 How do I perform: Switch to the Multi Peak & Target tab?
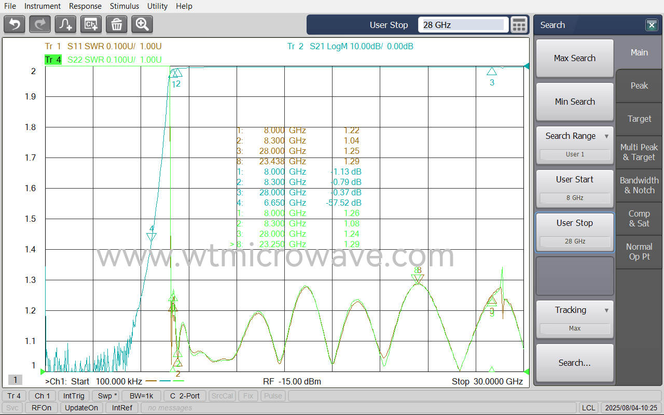639,152
